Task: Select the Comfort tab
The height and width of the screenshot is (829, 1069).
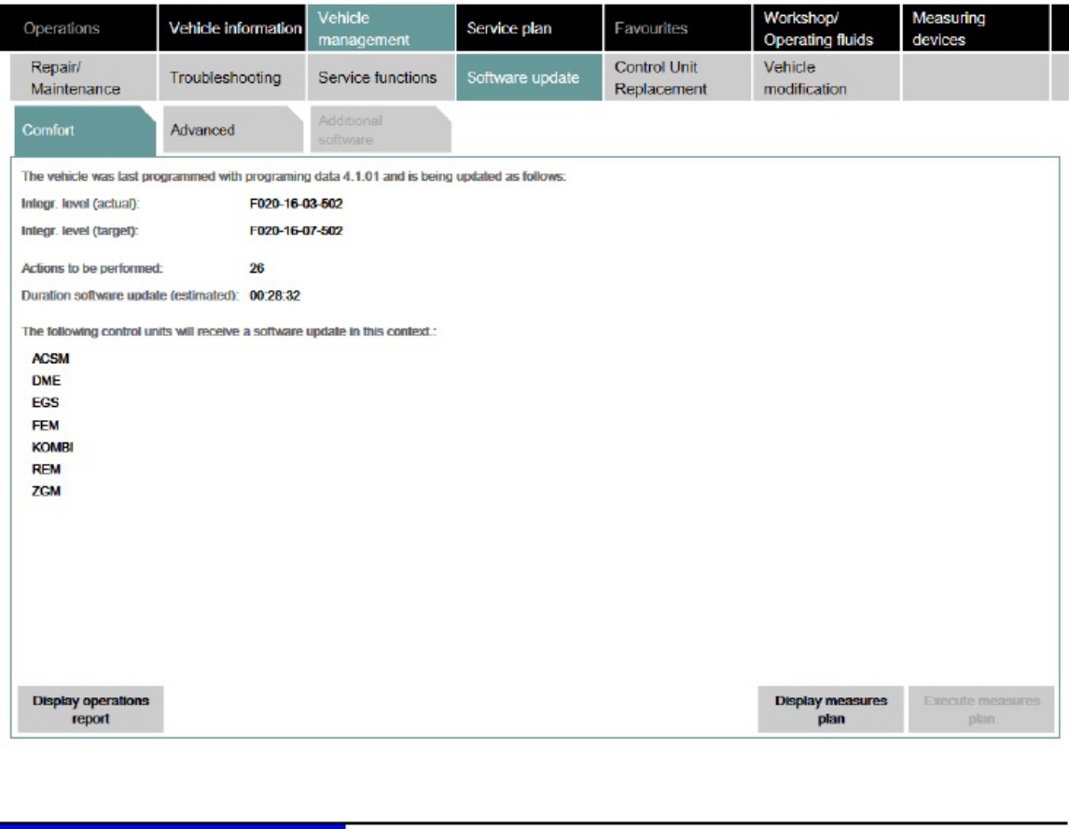Action: [85, 130]
